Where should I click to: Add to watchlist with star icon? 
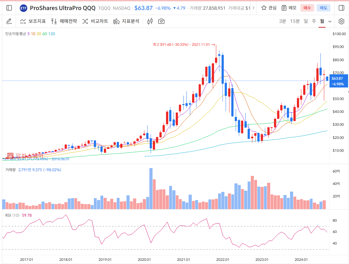[264, 8]
